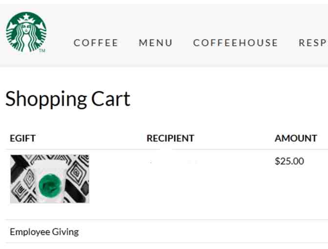Click empty gray area of navigation bar
This screenshot has width=328, height=249.
click(x=195, y=20)
